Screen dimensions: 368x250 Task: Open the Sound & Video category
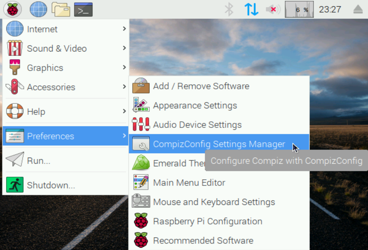(65, 48)
